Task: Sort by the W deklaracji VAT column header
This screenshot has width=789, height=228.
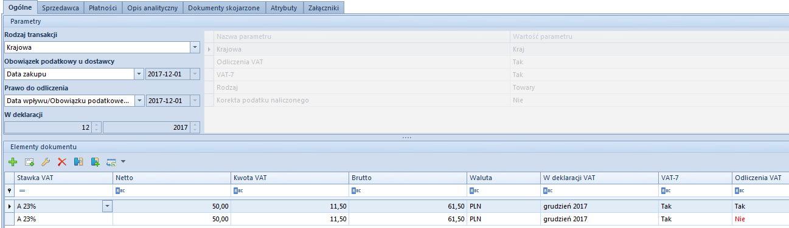Action: [599, 178]
